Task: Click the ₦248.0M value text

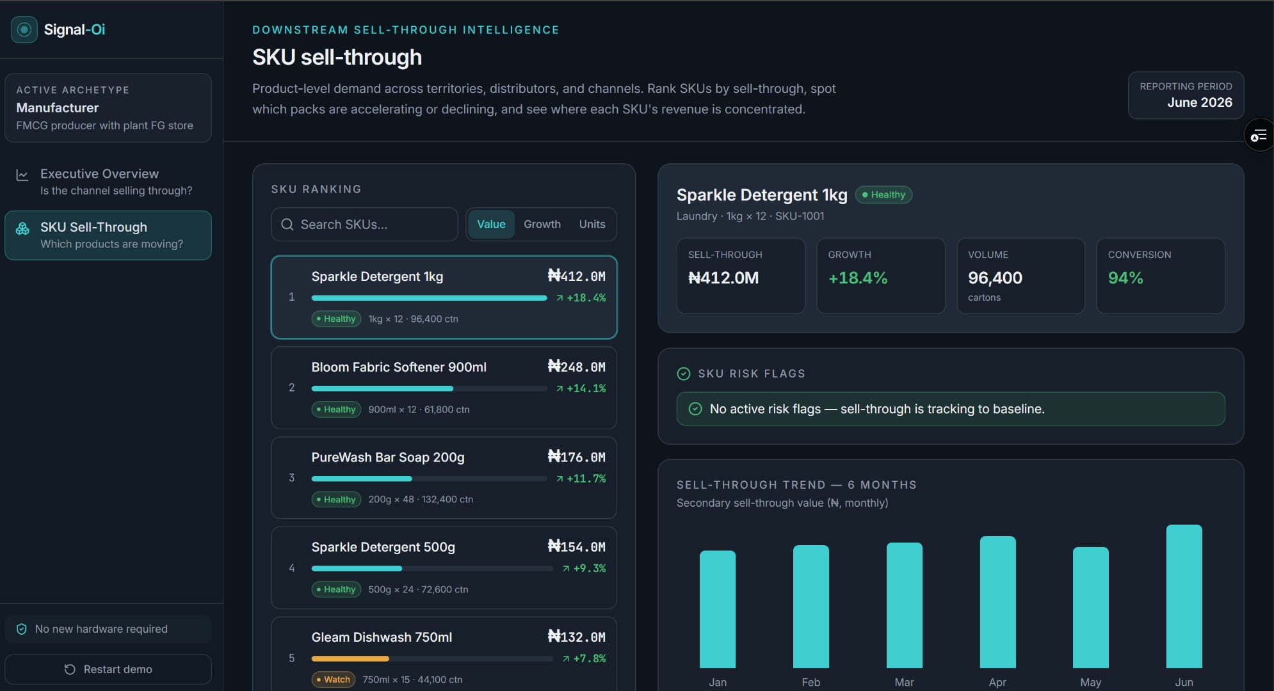Action: pyautogui.click(x=577, y=367)
